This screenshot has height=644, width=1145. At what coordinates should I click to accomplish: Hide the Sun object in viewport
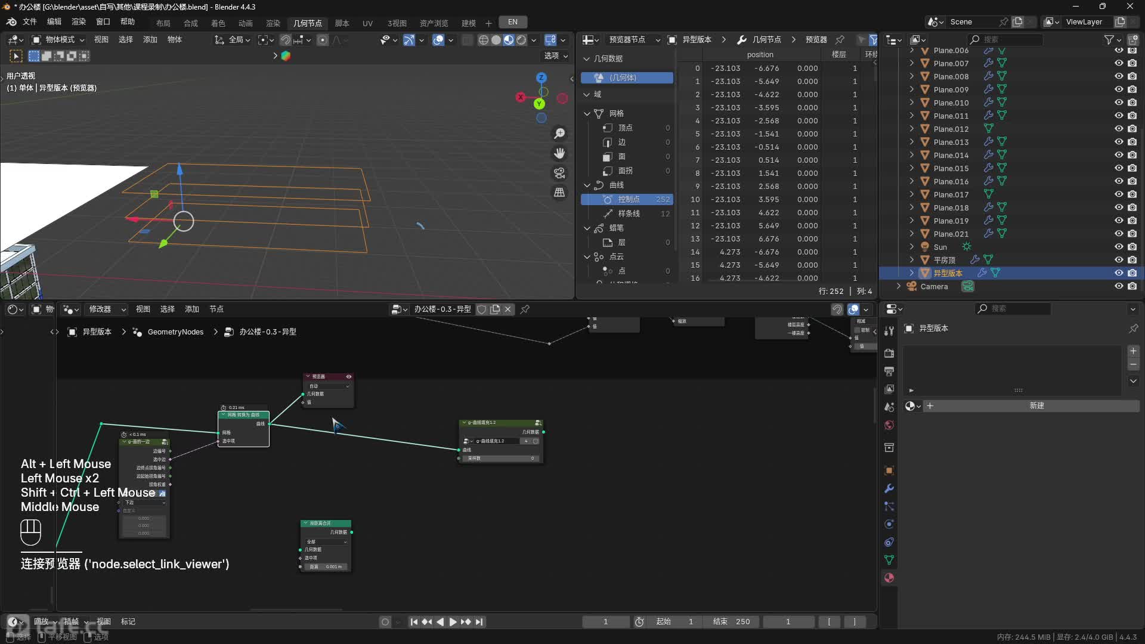[x=1119, y=247]
